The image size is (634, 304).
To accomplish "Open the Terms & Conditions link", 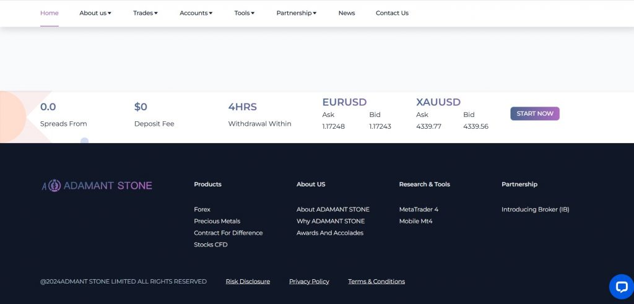I will 376,281.
